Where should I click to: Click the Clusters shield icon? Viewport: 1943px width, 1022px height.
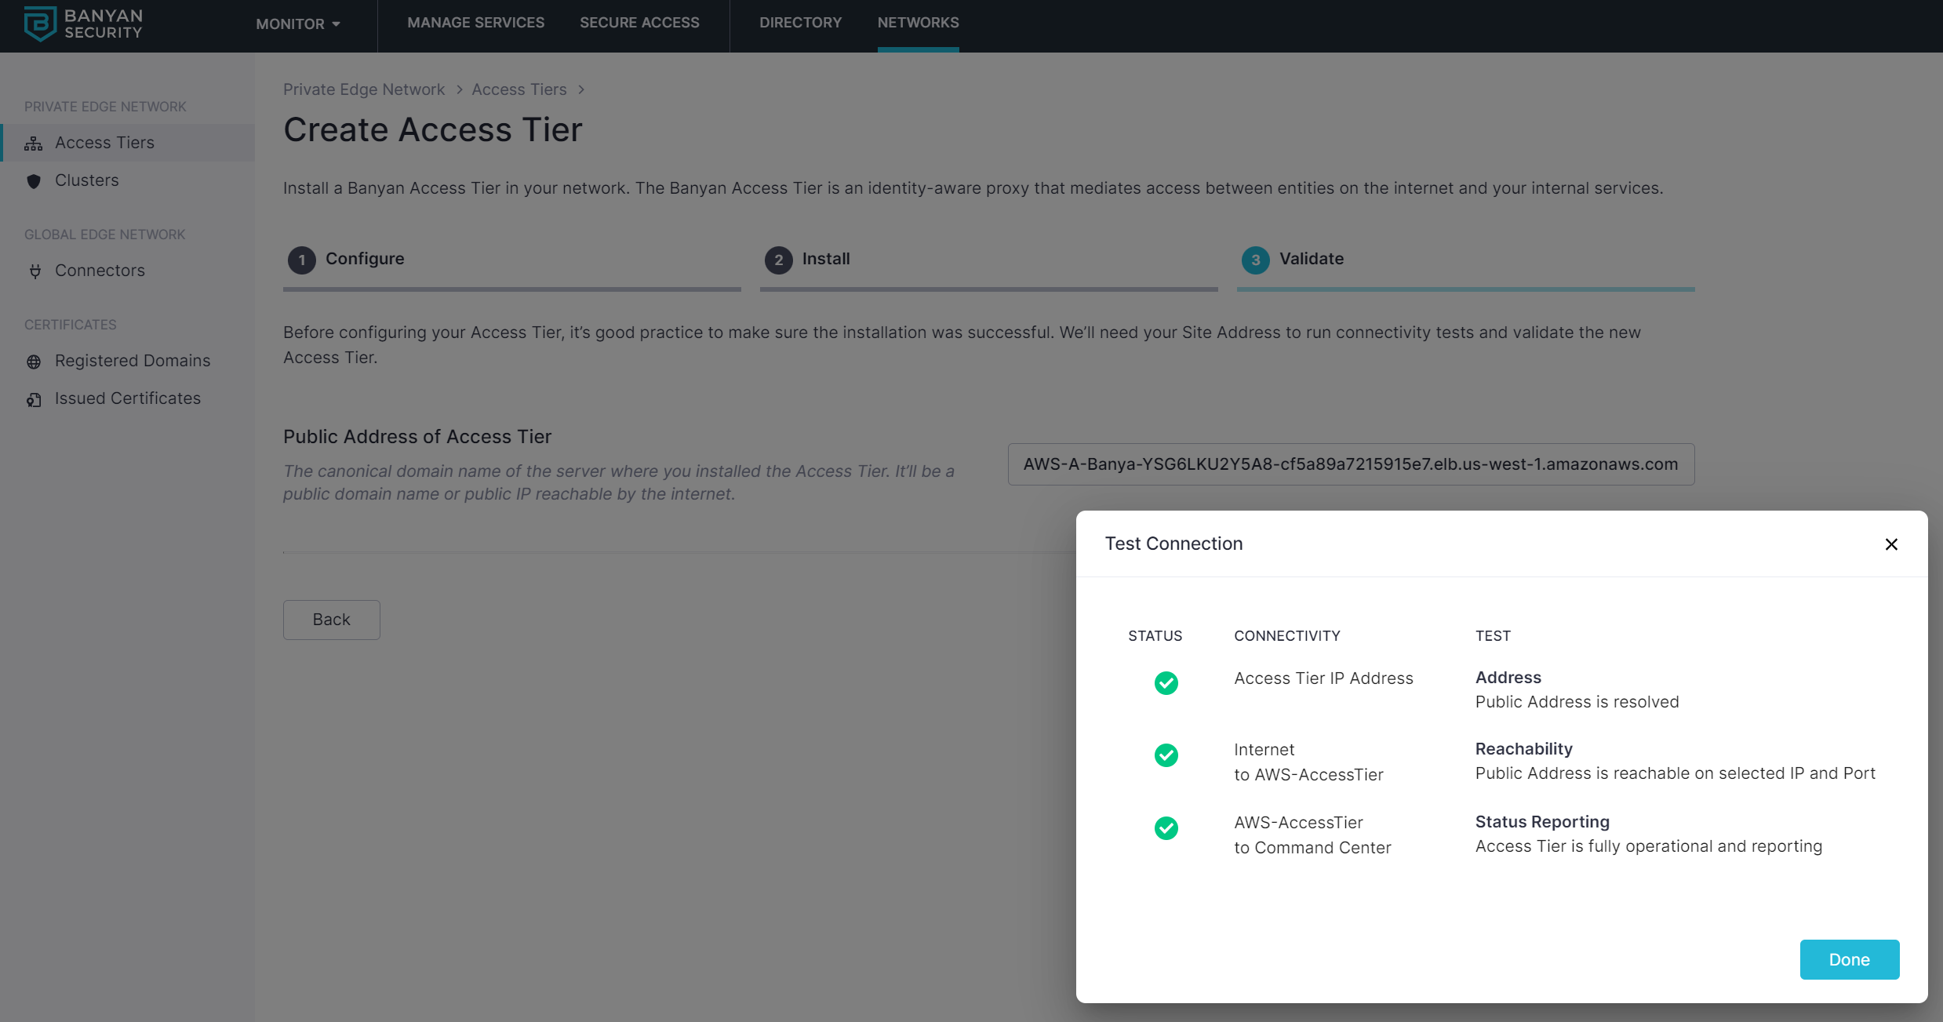[34, 181]
